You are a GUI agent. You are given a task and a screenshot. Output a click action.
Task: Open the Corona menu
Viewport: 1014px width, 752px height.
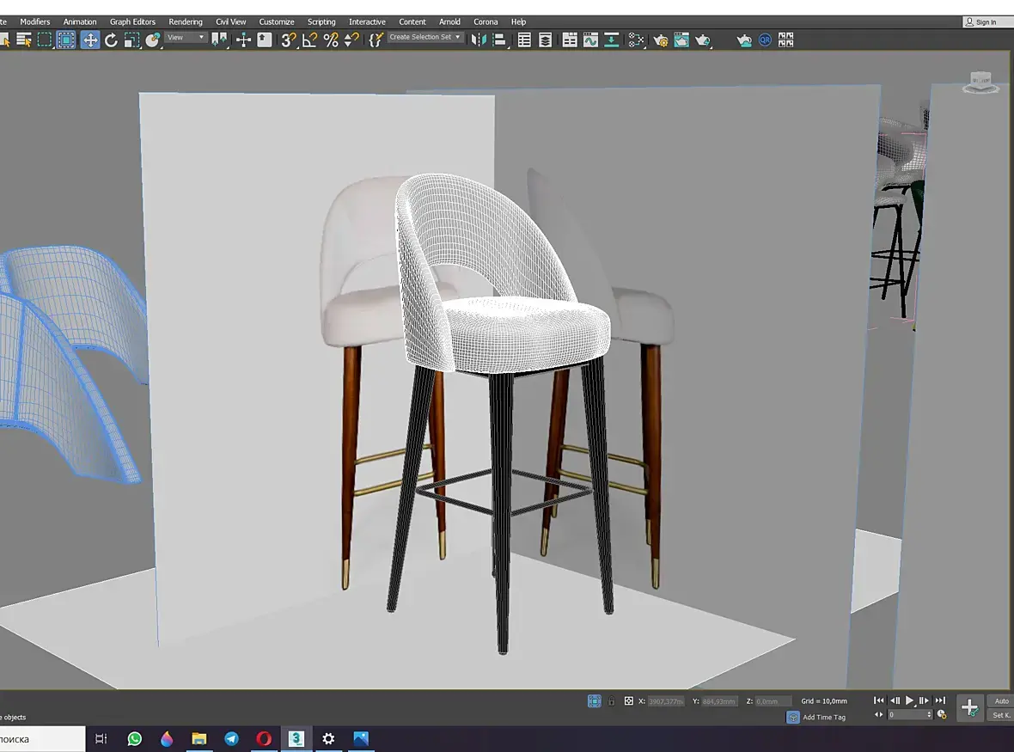[x=486, y=21]
